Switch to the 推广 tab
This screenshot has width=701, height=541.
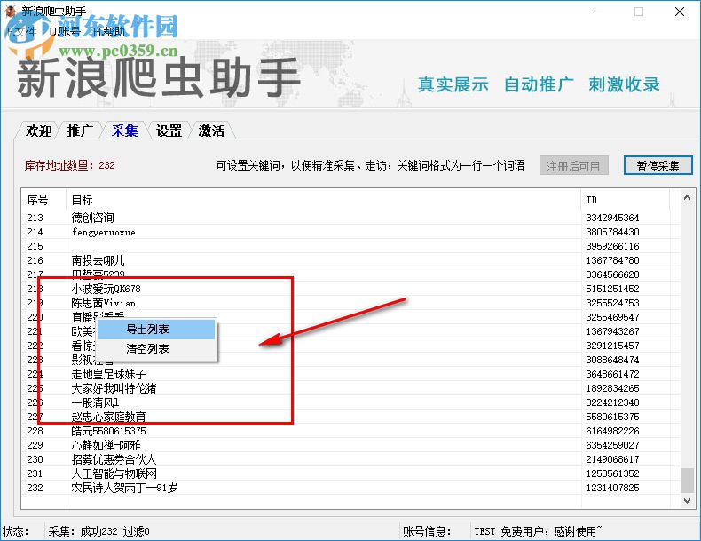(x=81, y=131)
